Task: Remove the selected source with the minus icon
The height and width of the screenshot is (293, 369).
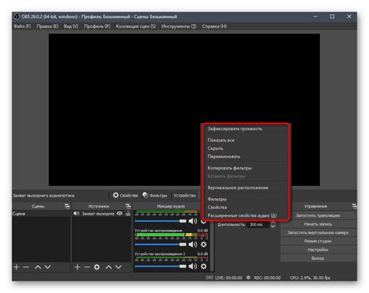Action: point(87,267)
